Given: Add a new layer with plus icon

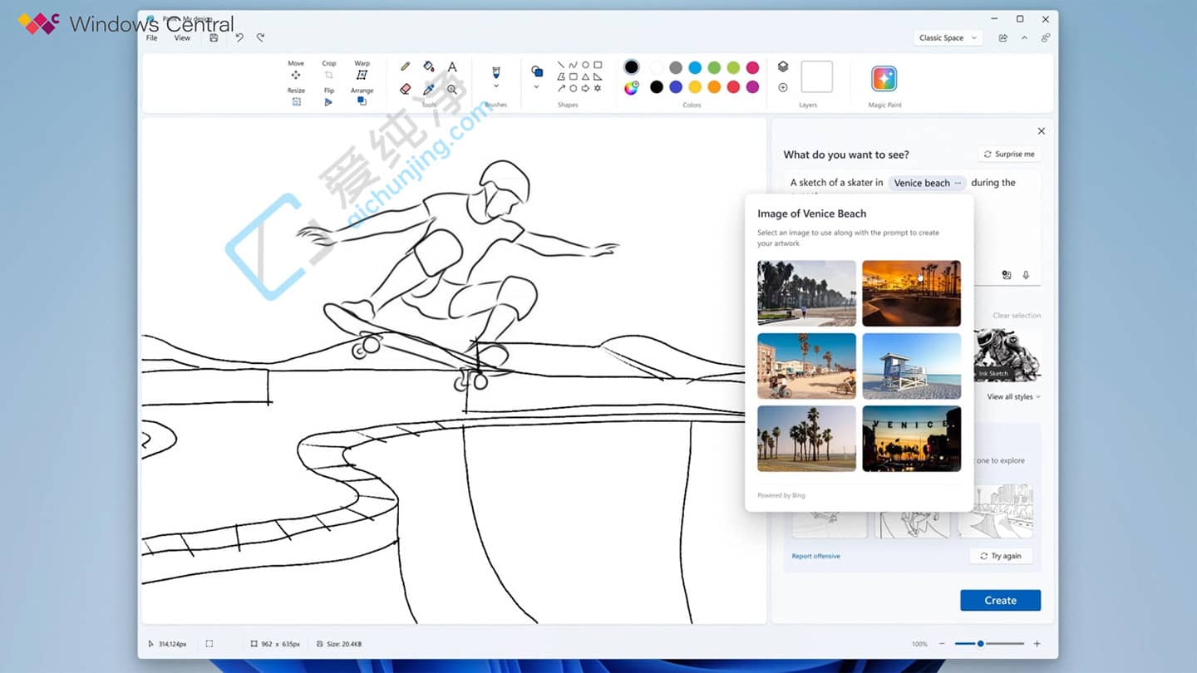Looking at the screenshot, I should [783, 87].
